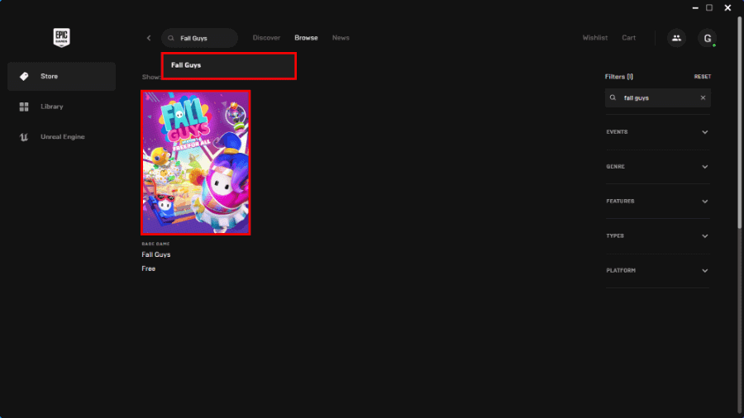The image size is (744, 418).
Task: Minimize the Epic Games Launcher window
Action: coord(695,8)
